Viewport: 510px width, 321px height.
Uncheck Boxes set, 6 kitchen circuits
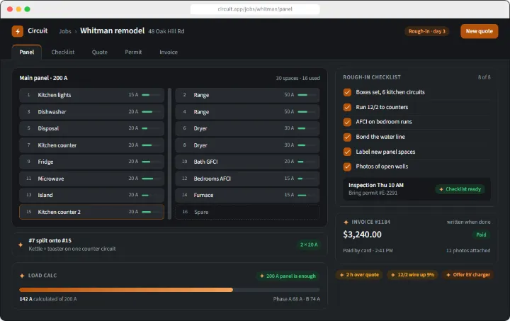click(347, 92)
